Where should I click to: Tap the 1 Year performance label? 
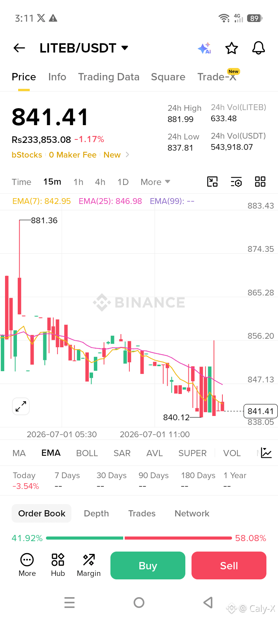235,475
